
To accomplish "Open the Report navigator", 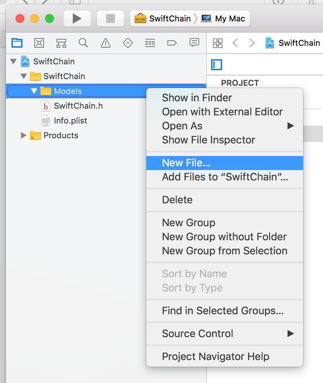I will (194, 43).
